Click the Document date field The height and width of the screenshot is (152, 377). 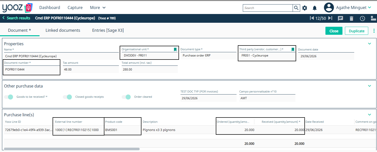pos(326,56)
